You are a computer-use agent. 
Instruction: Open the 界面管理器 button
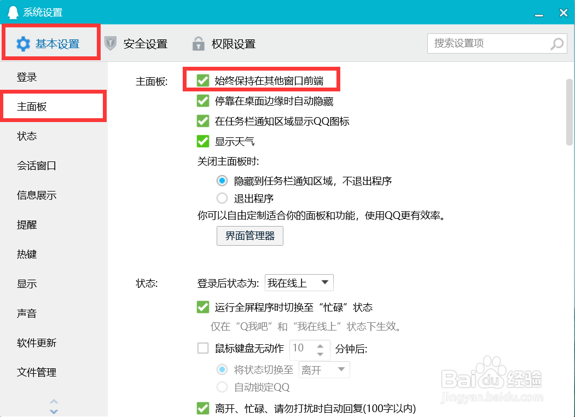[249, 236]
